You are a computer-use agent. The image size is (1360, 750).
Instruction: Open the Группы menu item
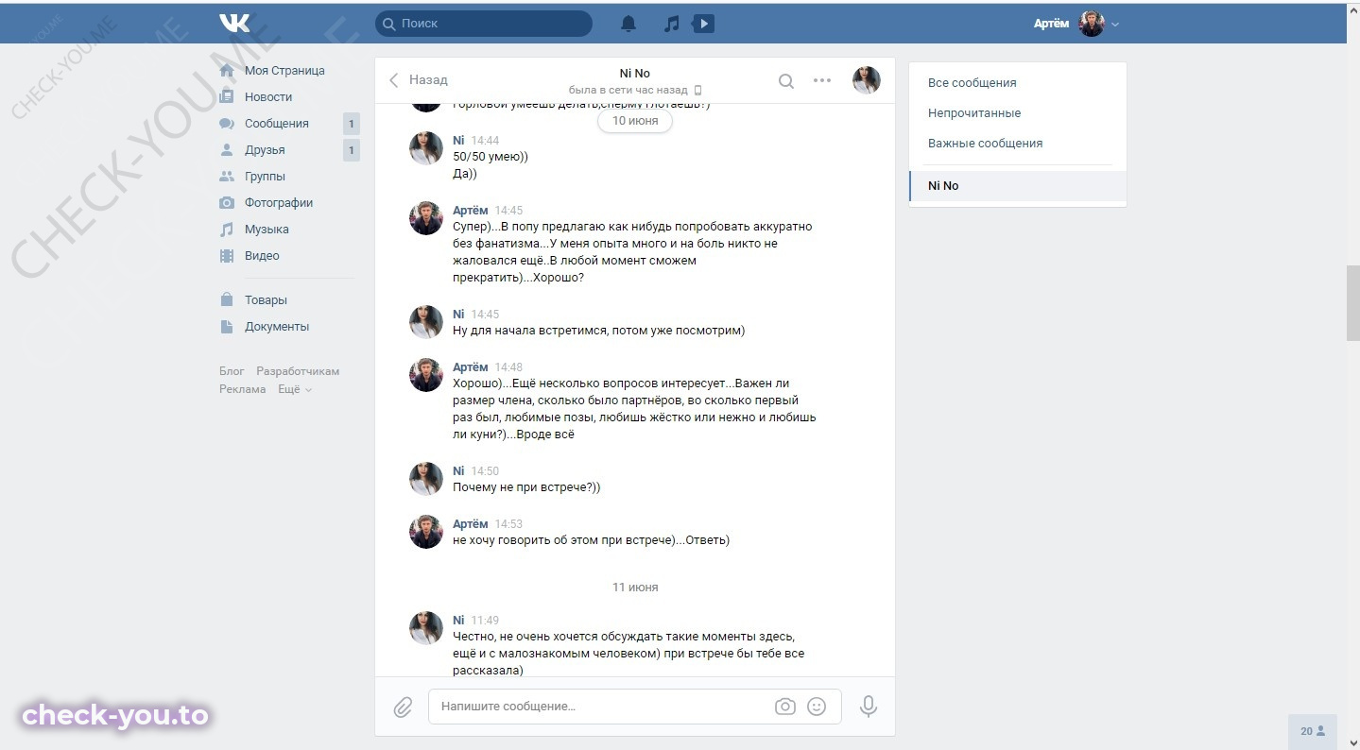(x=265, y=177)
